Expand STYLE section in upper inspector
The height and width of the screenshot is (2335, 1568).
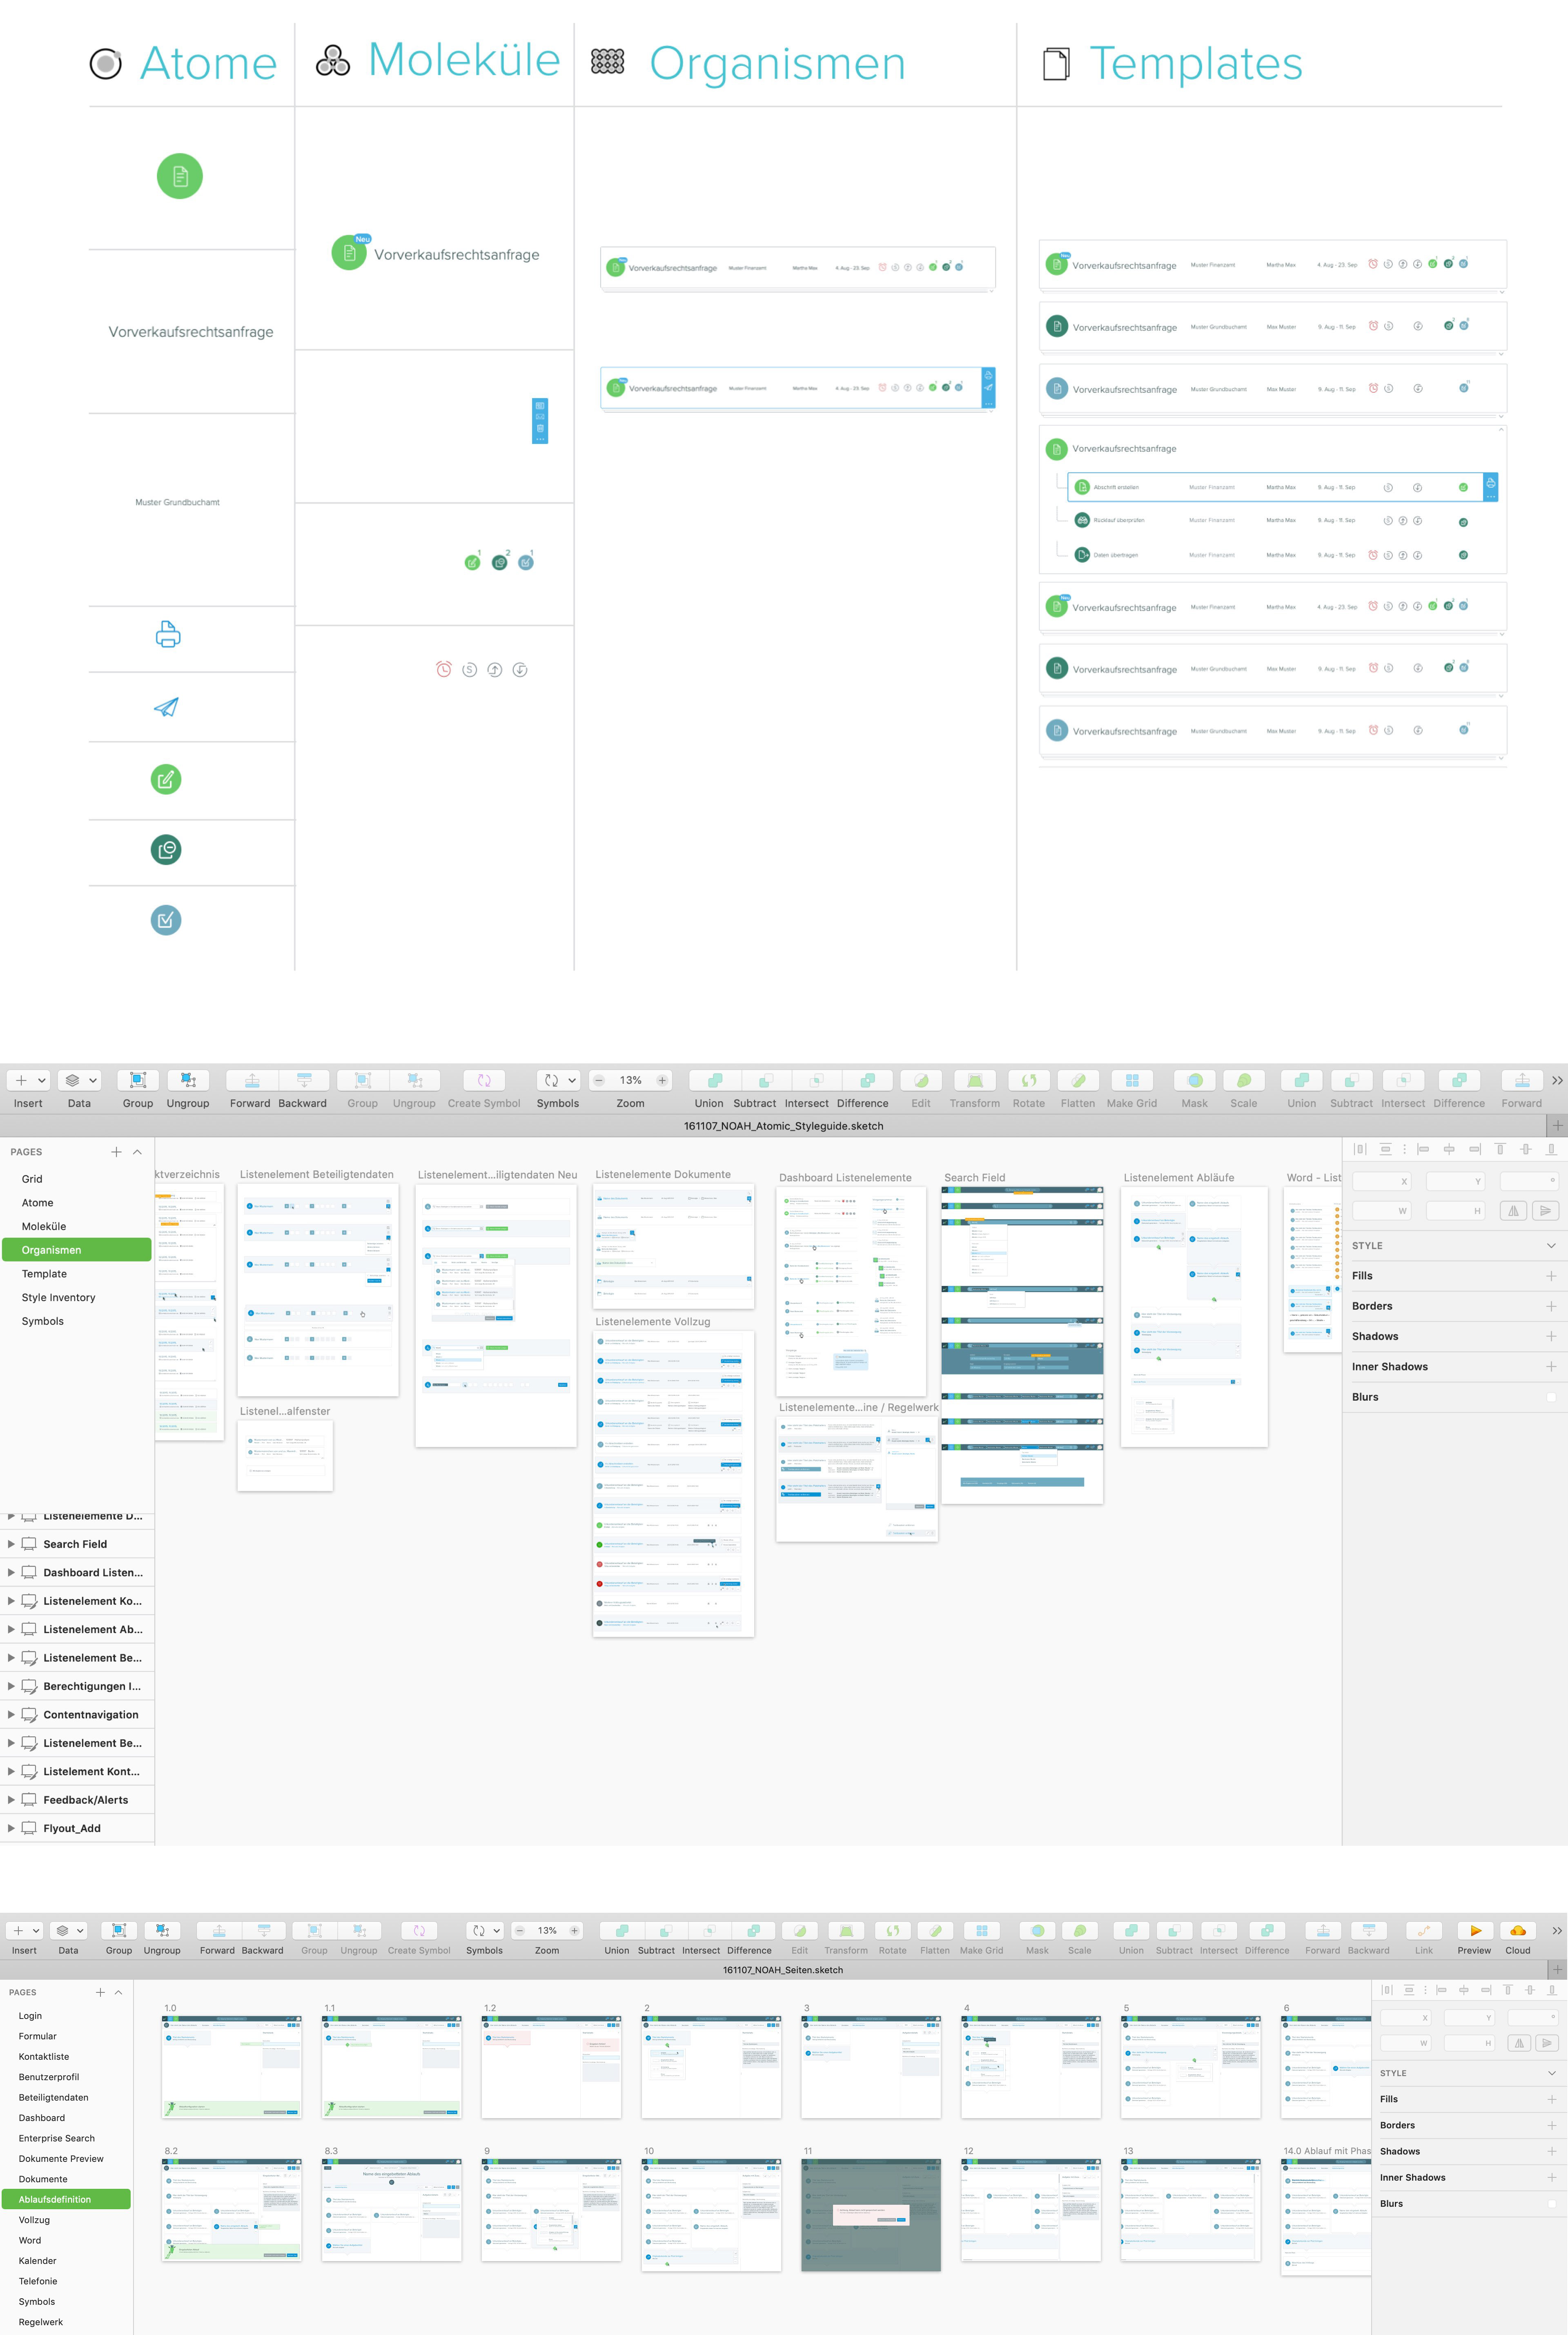[x=1551, y=1246]
